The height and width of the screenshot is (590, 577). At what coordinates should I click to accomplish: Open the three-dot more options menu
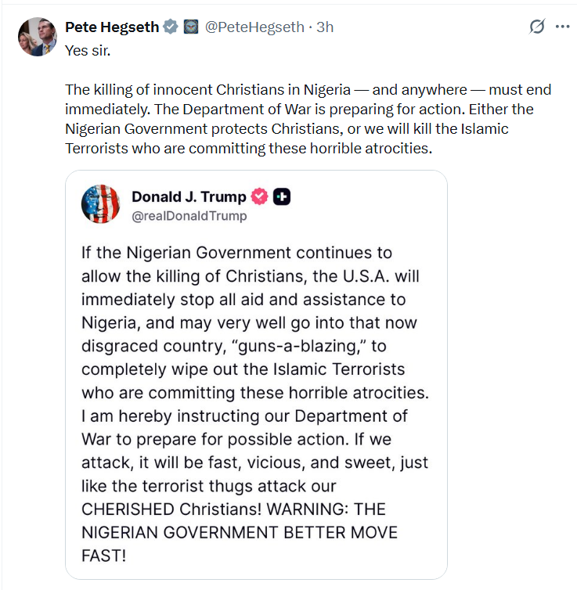click(x=562, y=27)
